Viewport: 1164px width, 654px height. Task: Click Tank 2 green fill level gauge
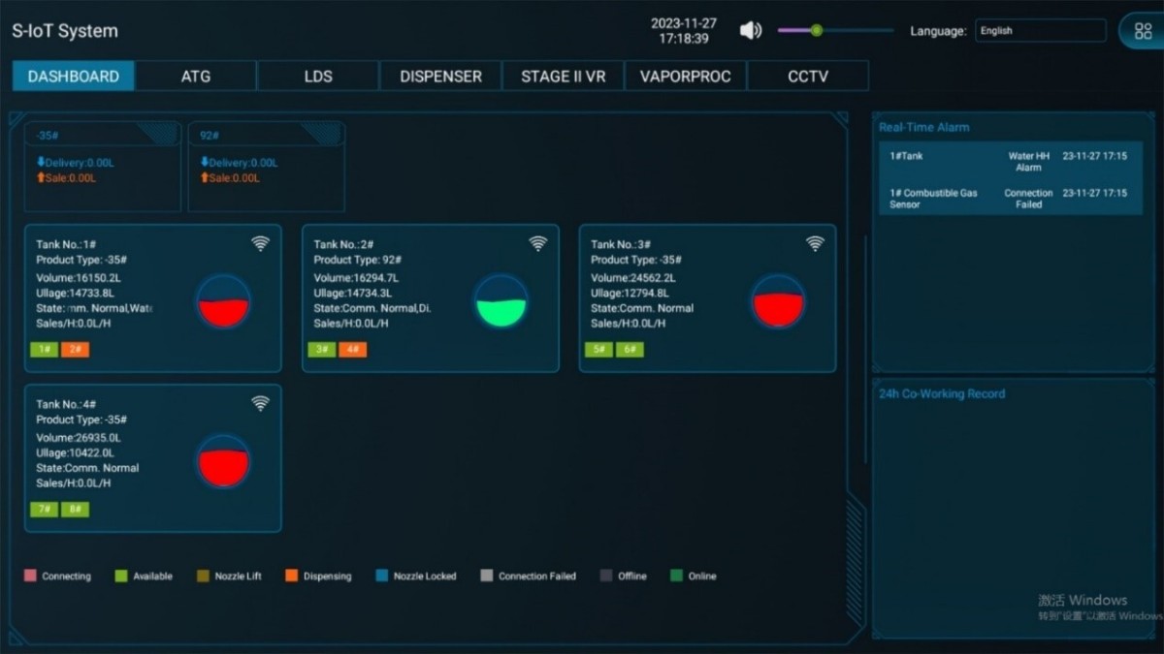(x=501, y=302)
